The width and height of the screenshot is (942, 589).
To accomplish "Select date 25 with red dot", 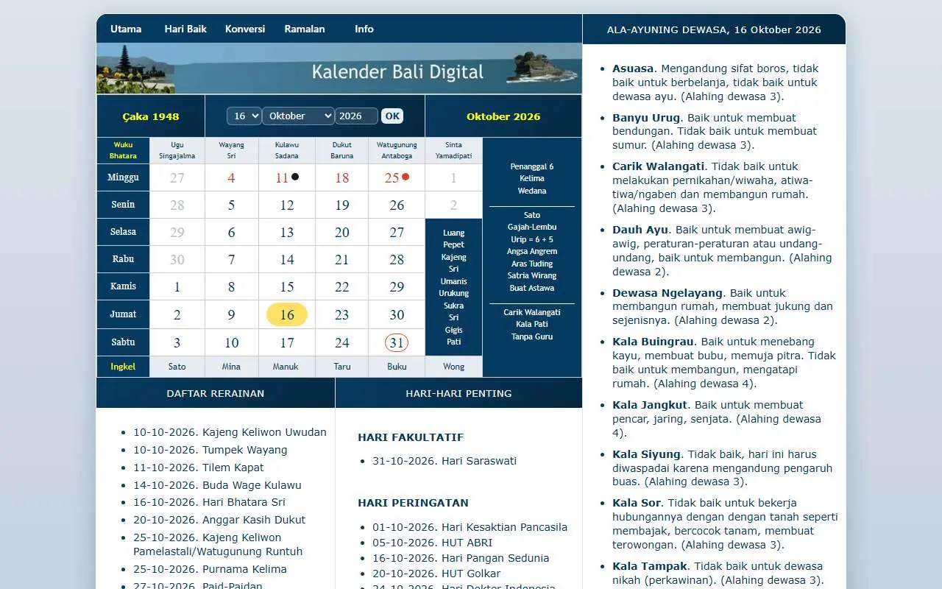I will tap(392, 177).
